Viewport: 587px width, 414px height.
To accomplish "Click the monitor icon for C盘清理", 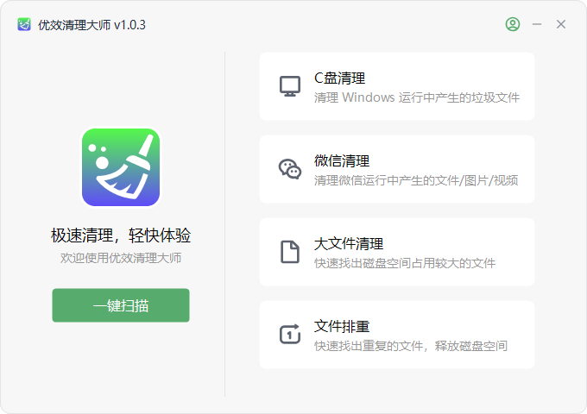I will coord(290,86).
